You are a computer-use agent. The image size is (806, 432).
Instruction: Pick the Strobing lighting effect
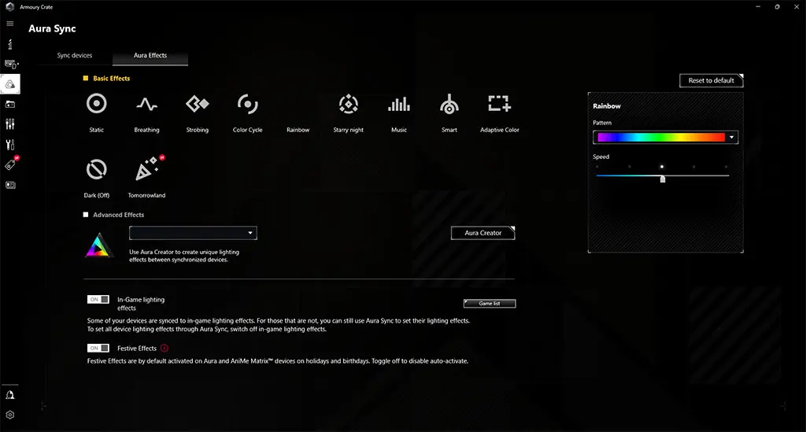197,104
